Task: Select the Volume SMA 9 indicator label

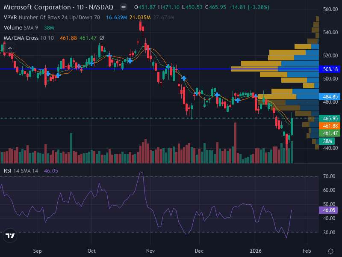Action: click(x=21, y=28)
